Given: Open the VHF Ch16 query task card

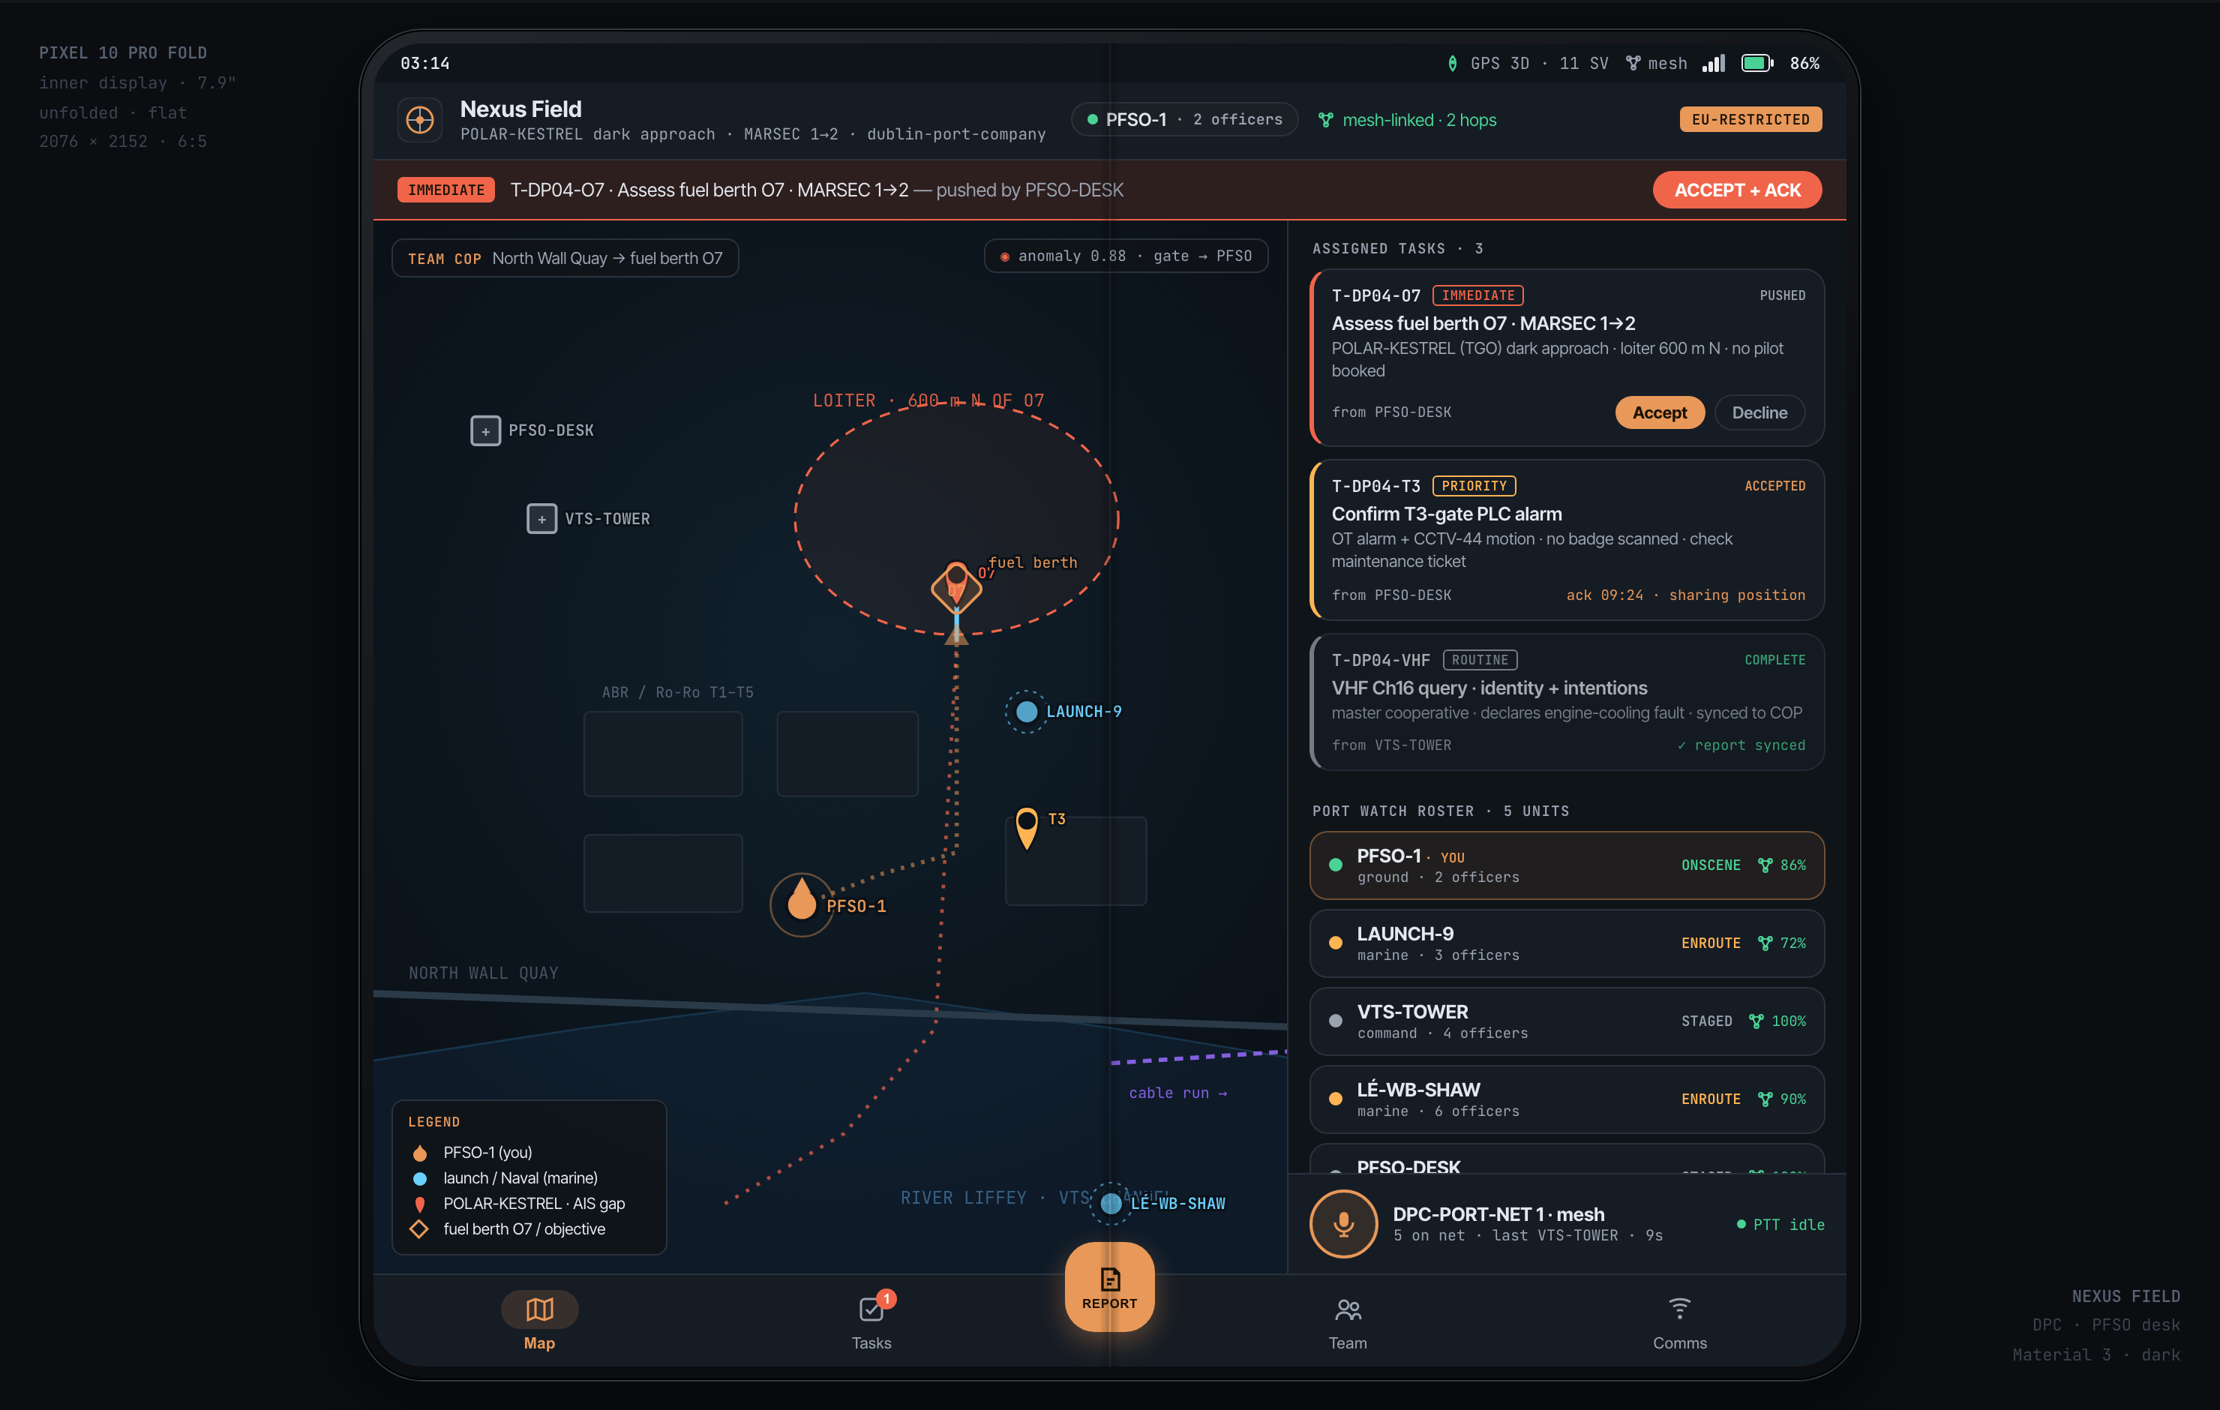Looking at the screenshot, I should (1566, 702).
